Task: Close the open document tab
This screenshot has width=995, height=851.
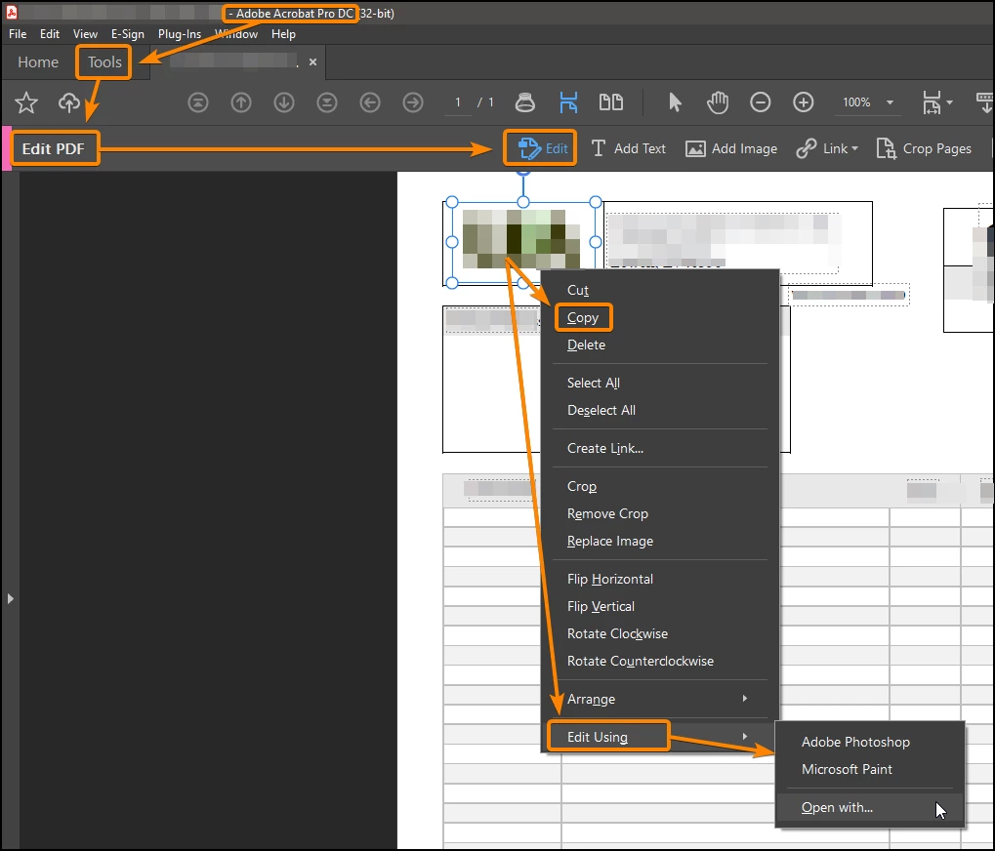Action: (x=312, y=62)
